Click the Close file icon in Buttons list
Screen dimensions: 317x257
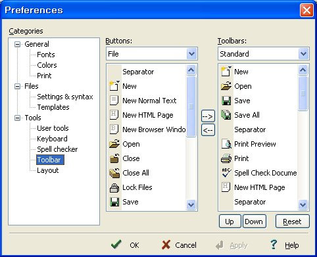coord(114,158)
